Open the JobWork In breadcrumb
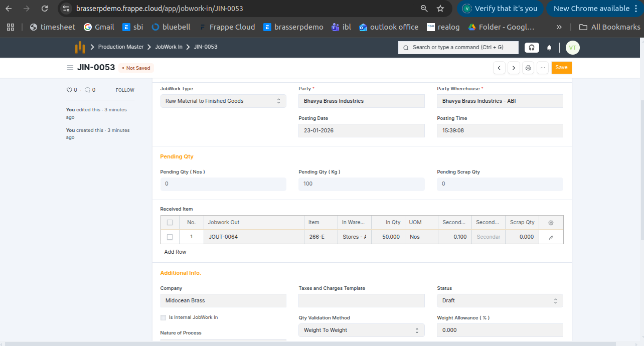The width and height of the screenshot is (644, 346). click(169, 47)
